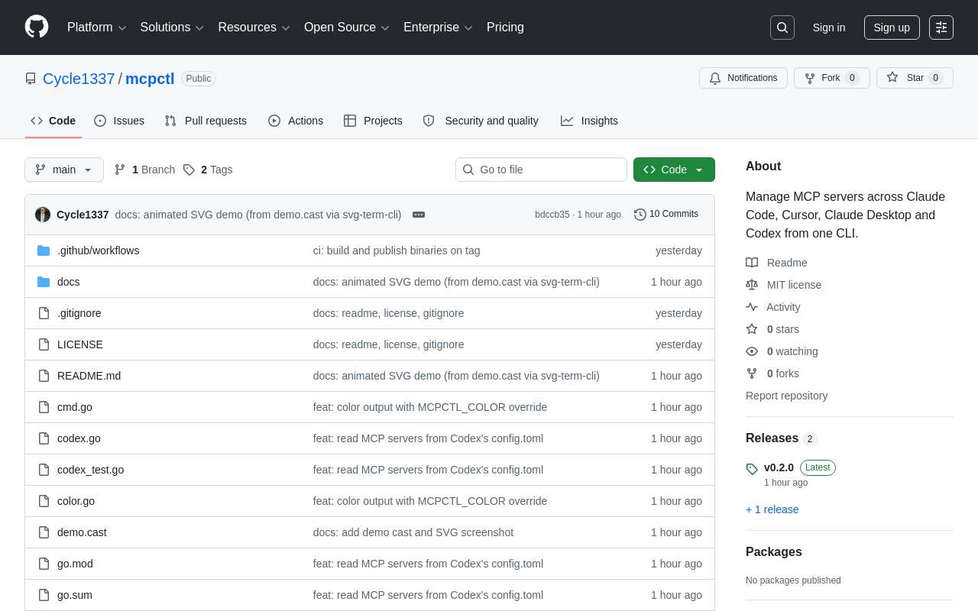The height and width of the screenshot is (611, 978).
Task: Open the Projects tab
Action: (373, 121)
